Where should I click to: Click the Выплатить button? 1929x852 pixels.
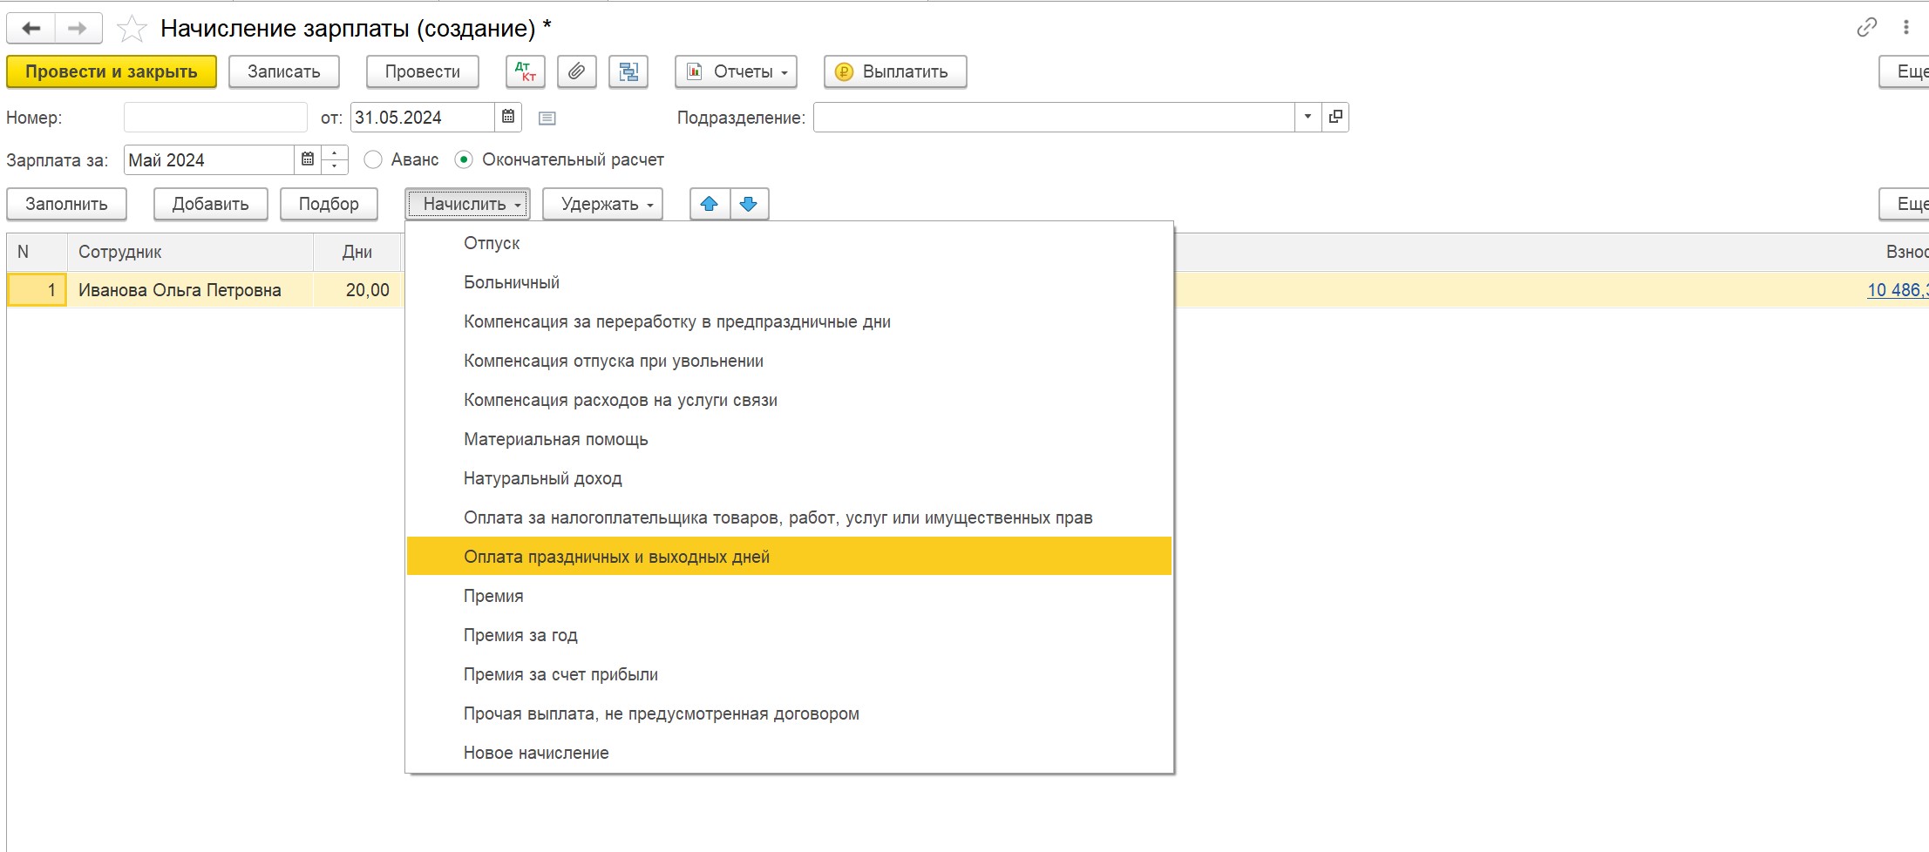895,71
